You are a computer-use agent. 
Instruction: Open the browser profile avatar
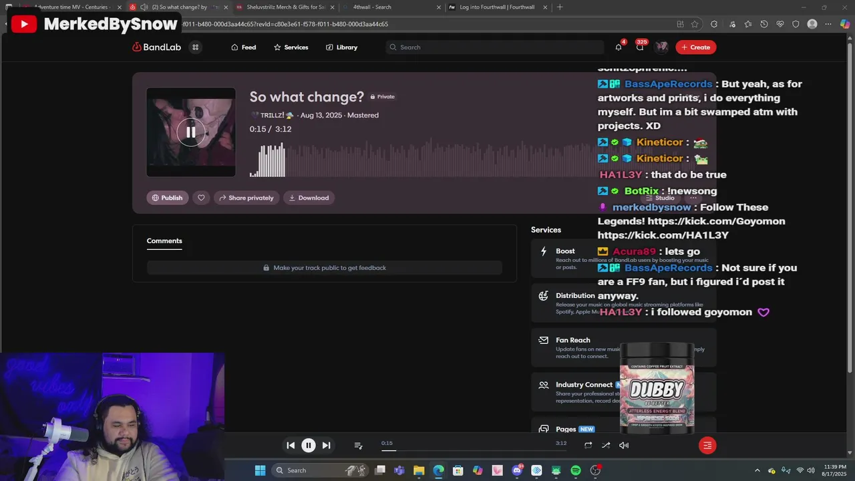(x=812, y=24)
